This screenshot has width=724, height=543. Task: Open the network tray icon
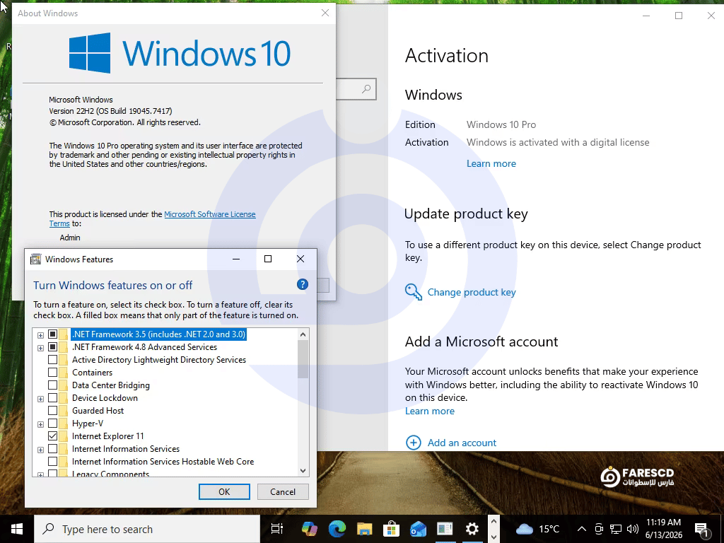click(616, 529)
